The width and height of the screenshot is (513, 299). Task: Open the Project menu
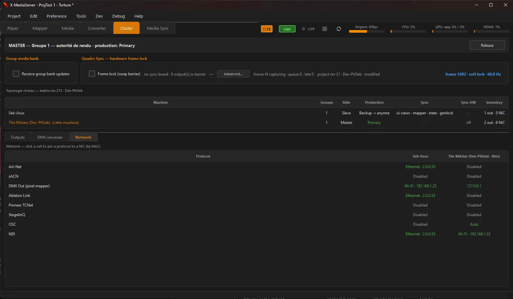(14, 16)
